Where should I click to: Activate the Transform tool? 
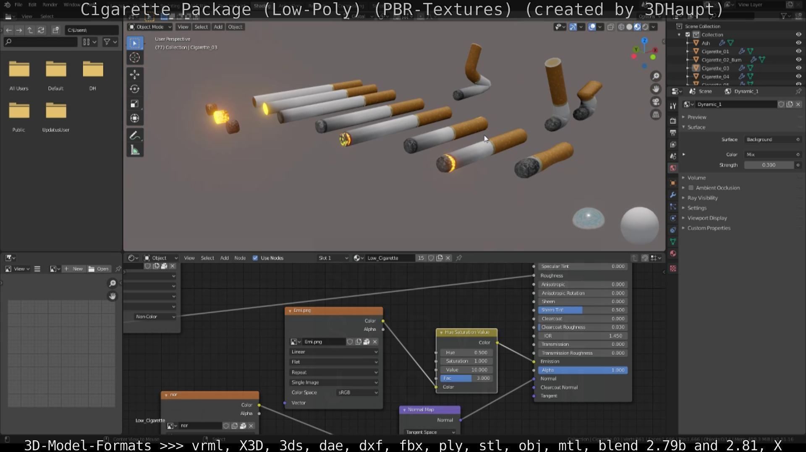(x=135, y=118)
